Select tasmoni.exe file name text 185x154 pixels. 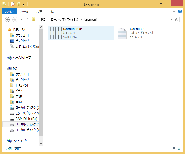(72, 29)
